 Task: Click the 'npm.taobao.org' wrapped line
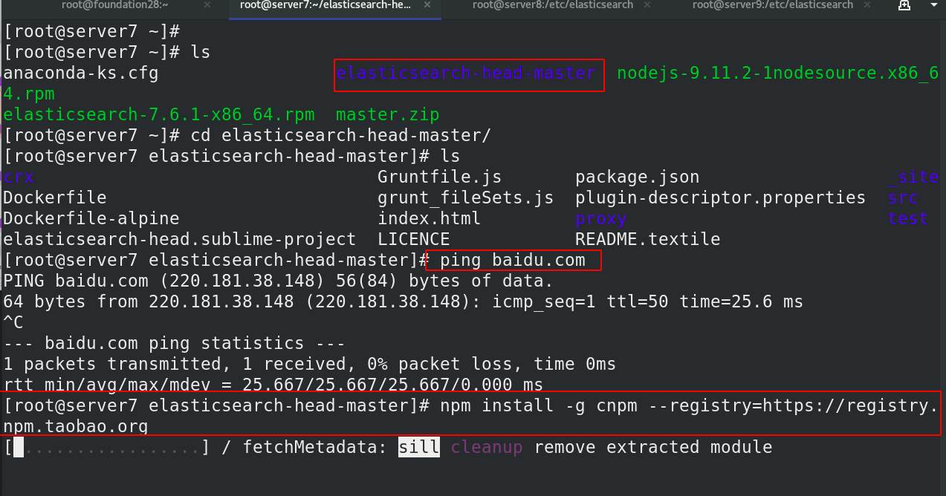click(76, 427)
